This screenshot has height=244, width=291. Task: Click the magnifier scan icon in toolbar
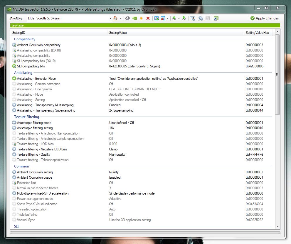[x=201, y=18]
